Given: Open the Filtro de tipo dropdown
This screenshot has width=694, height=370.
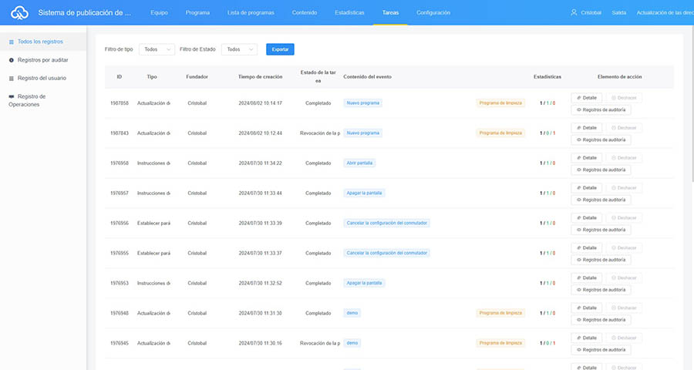Looking at the screenshot, I should (157, 49).
